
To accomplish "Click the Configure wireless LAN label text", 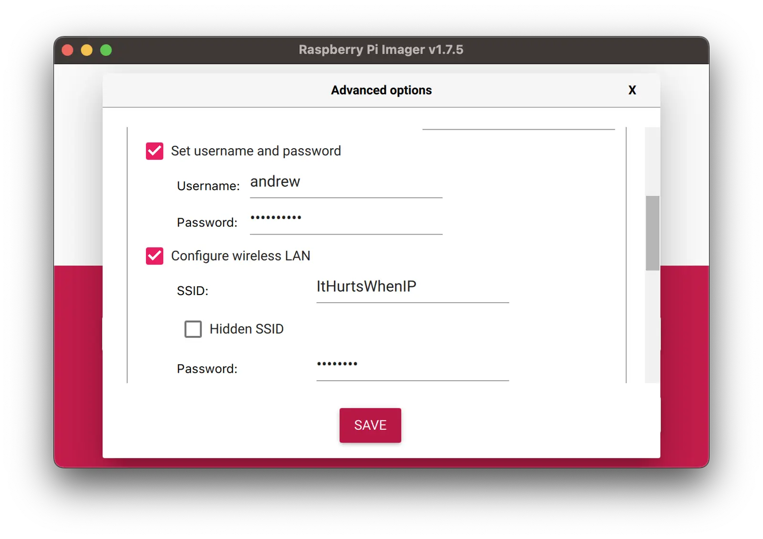I will [240, 256].
